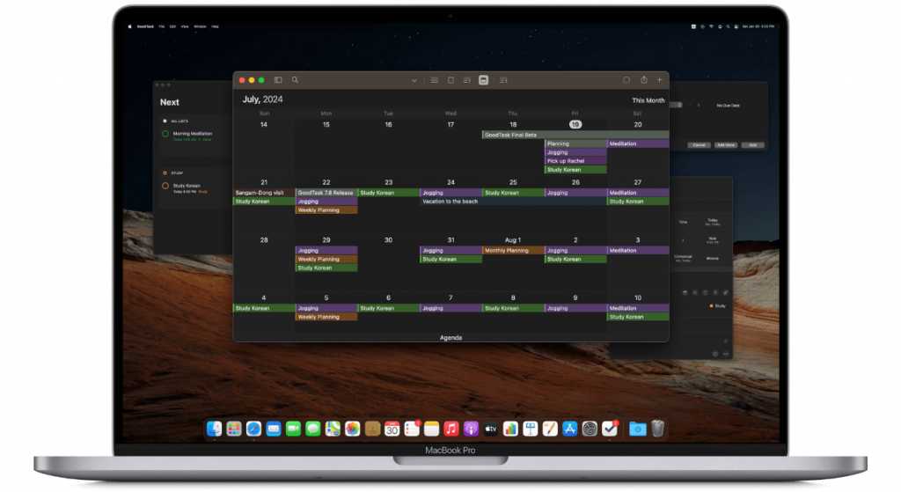This screenshot has width=901, height=492.
Task: Click the share icon in toolbar
Action: coord(644,80)
